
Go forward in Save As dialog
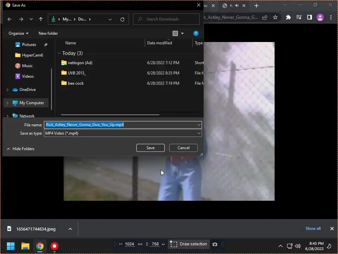pyautogui.click(x=21, y=19)
